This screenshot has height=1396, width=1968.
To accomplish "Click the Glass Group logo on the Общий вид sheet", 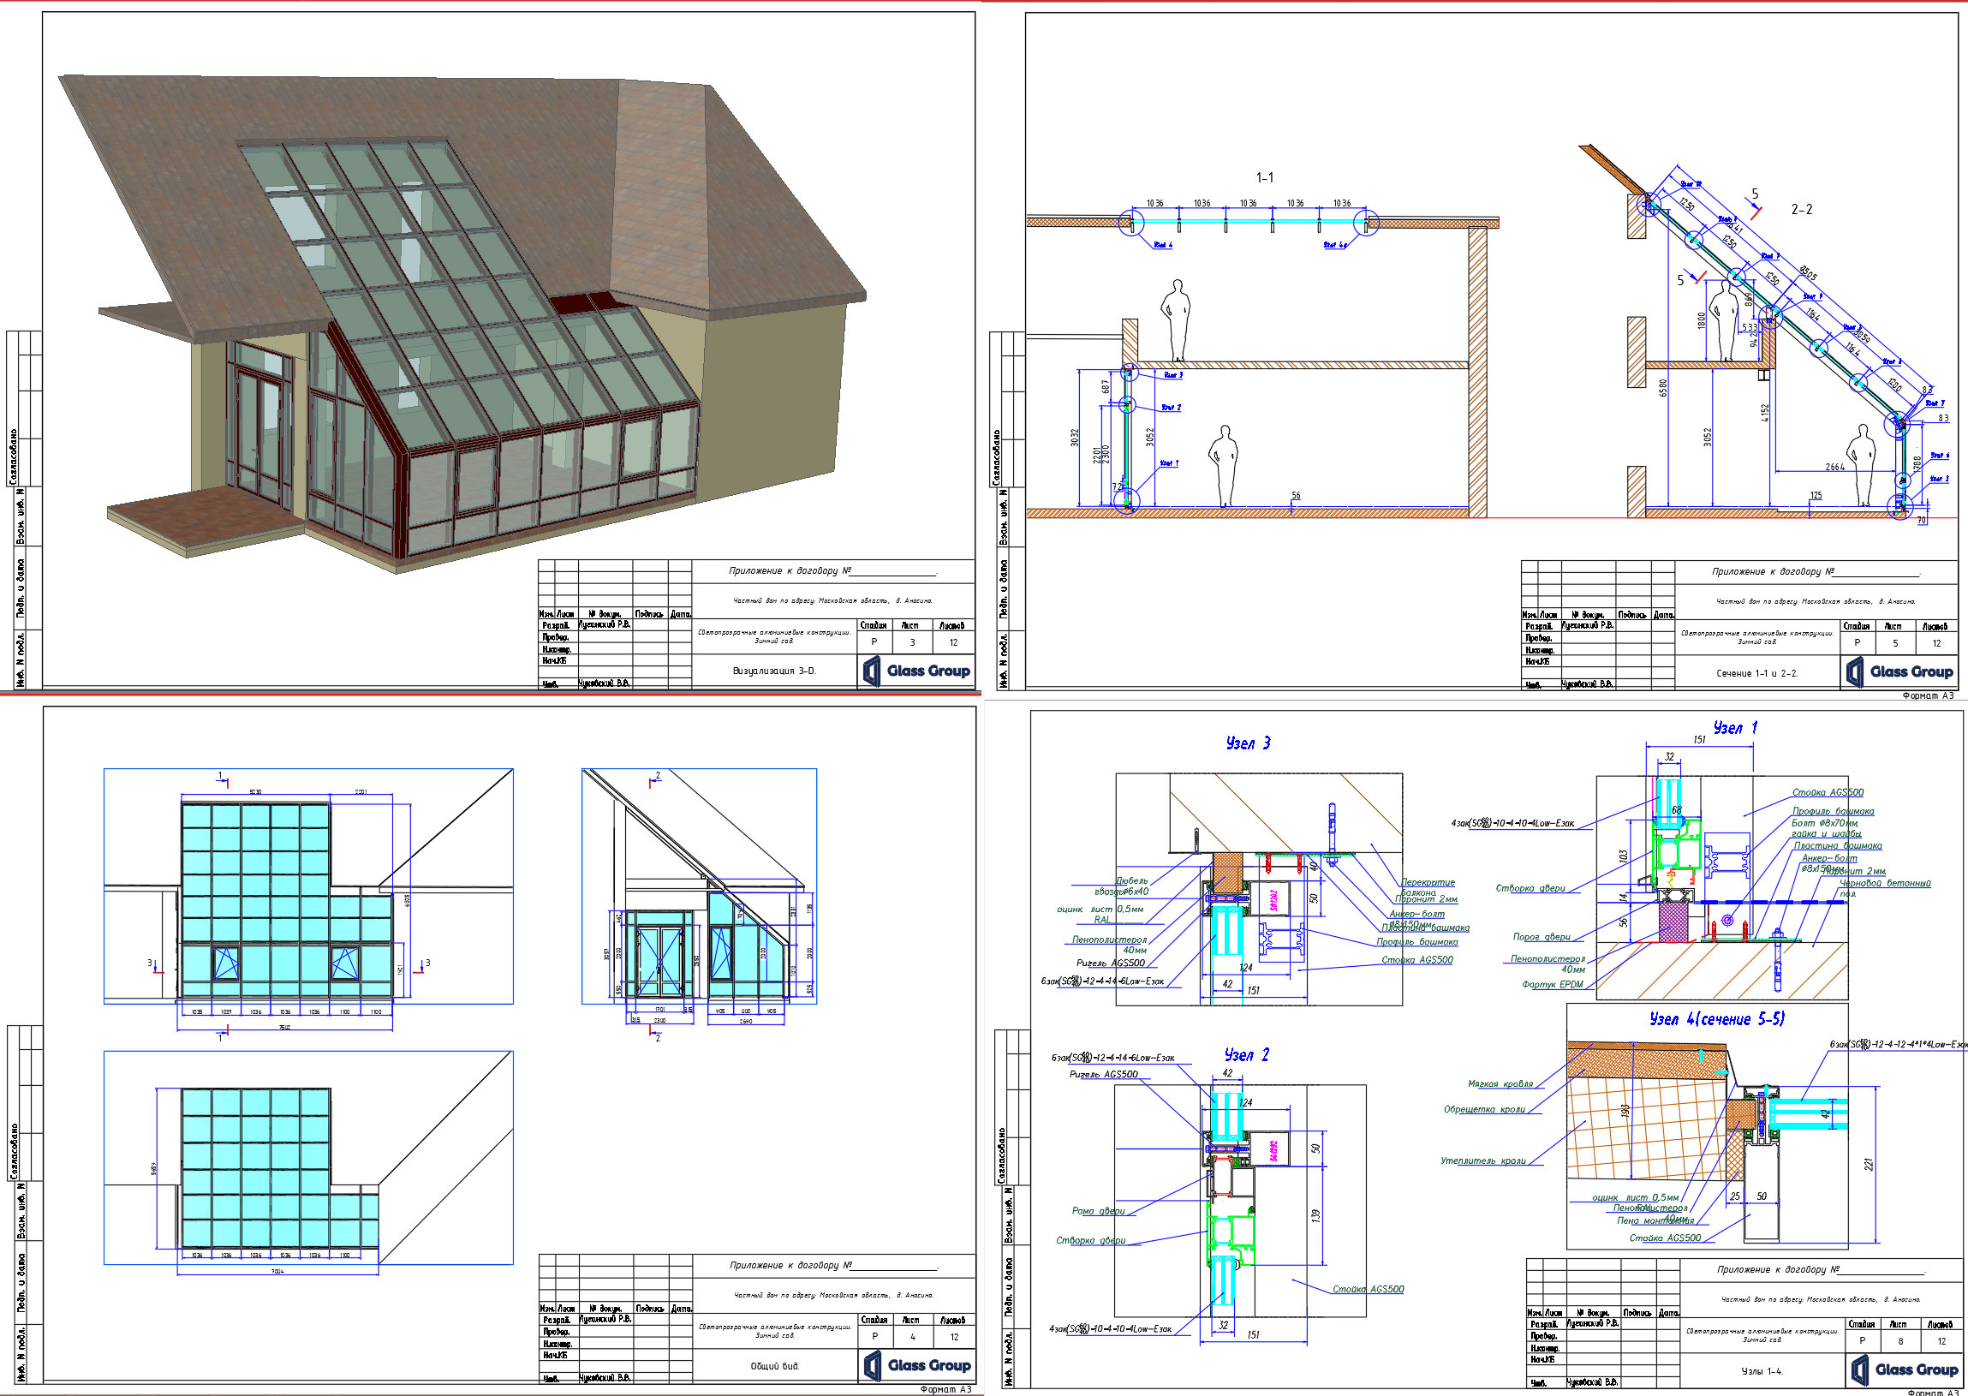I will [917, 1365].
